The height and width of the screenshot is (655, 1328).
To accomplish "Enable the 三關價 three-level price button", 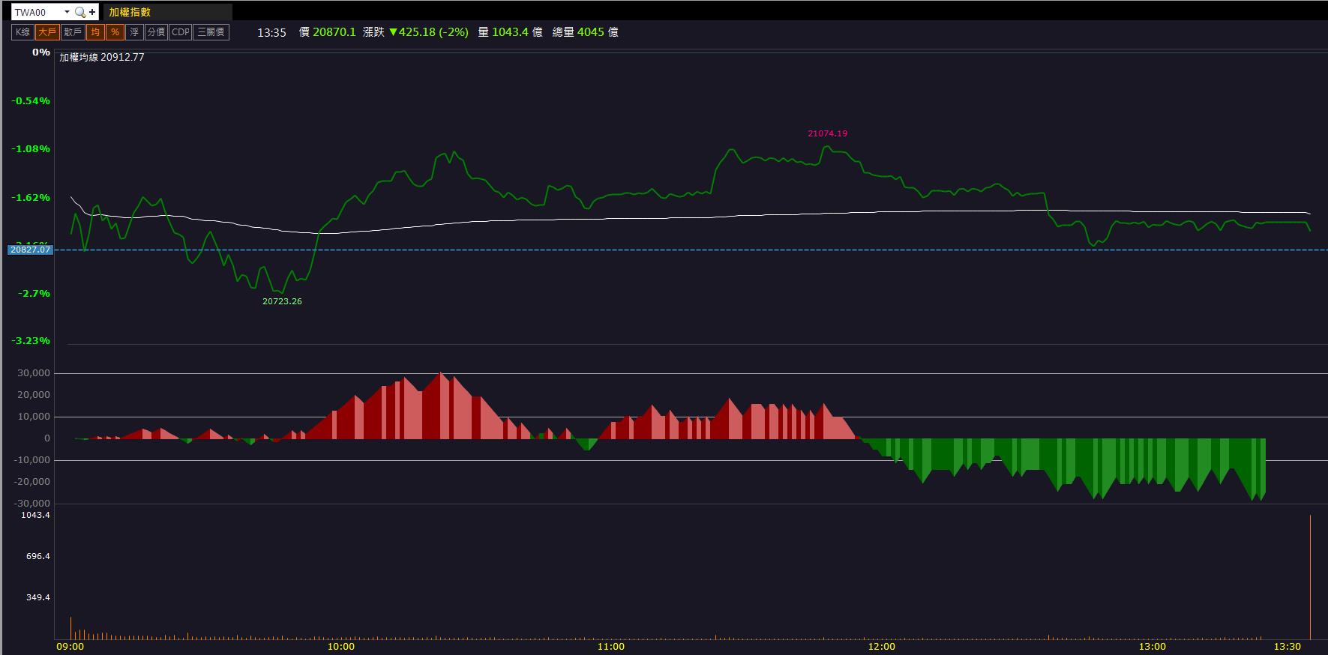I will pyautogui.click(x=211, y=32).
